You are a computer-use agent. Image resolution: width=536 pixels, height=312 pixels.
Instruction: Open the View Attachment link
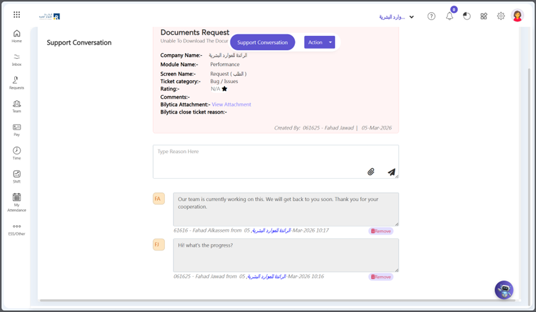click(231, 104)
